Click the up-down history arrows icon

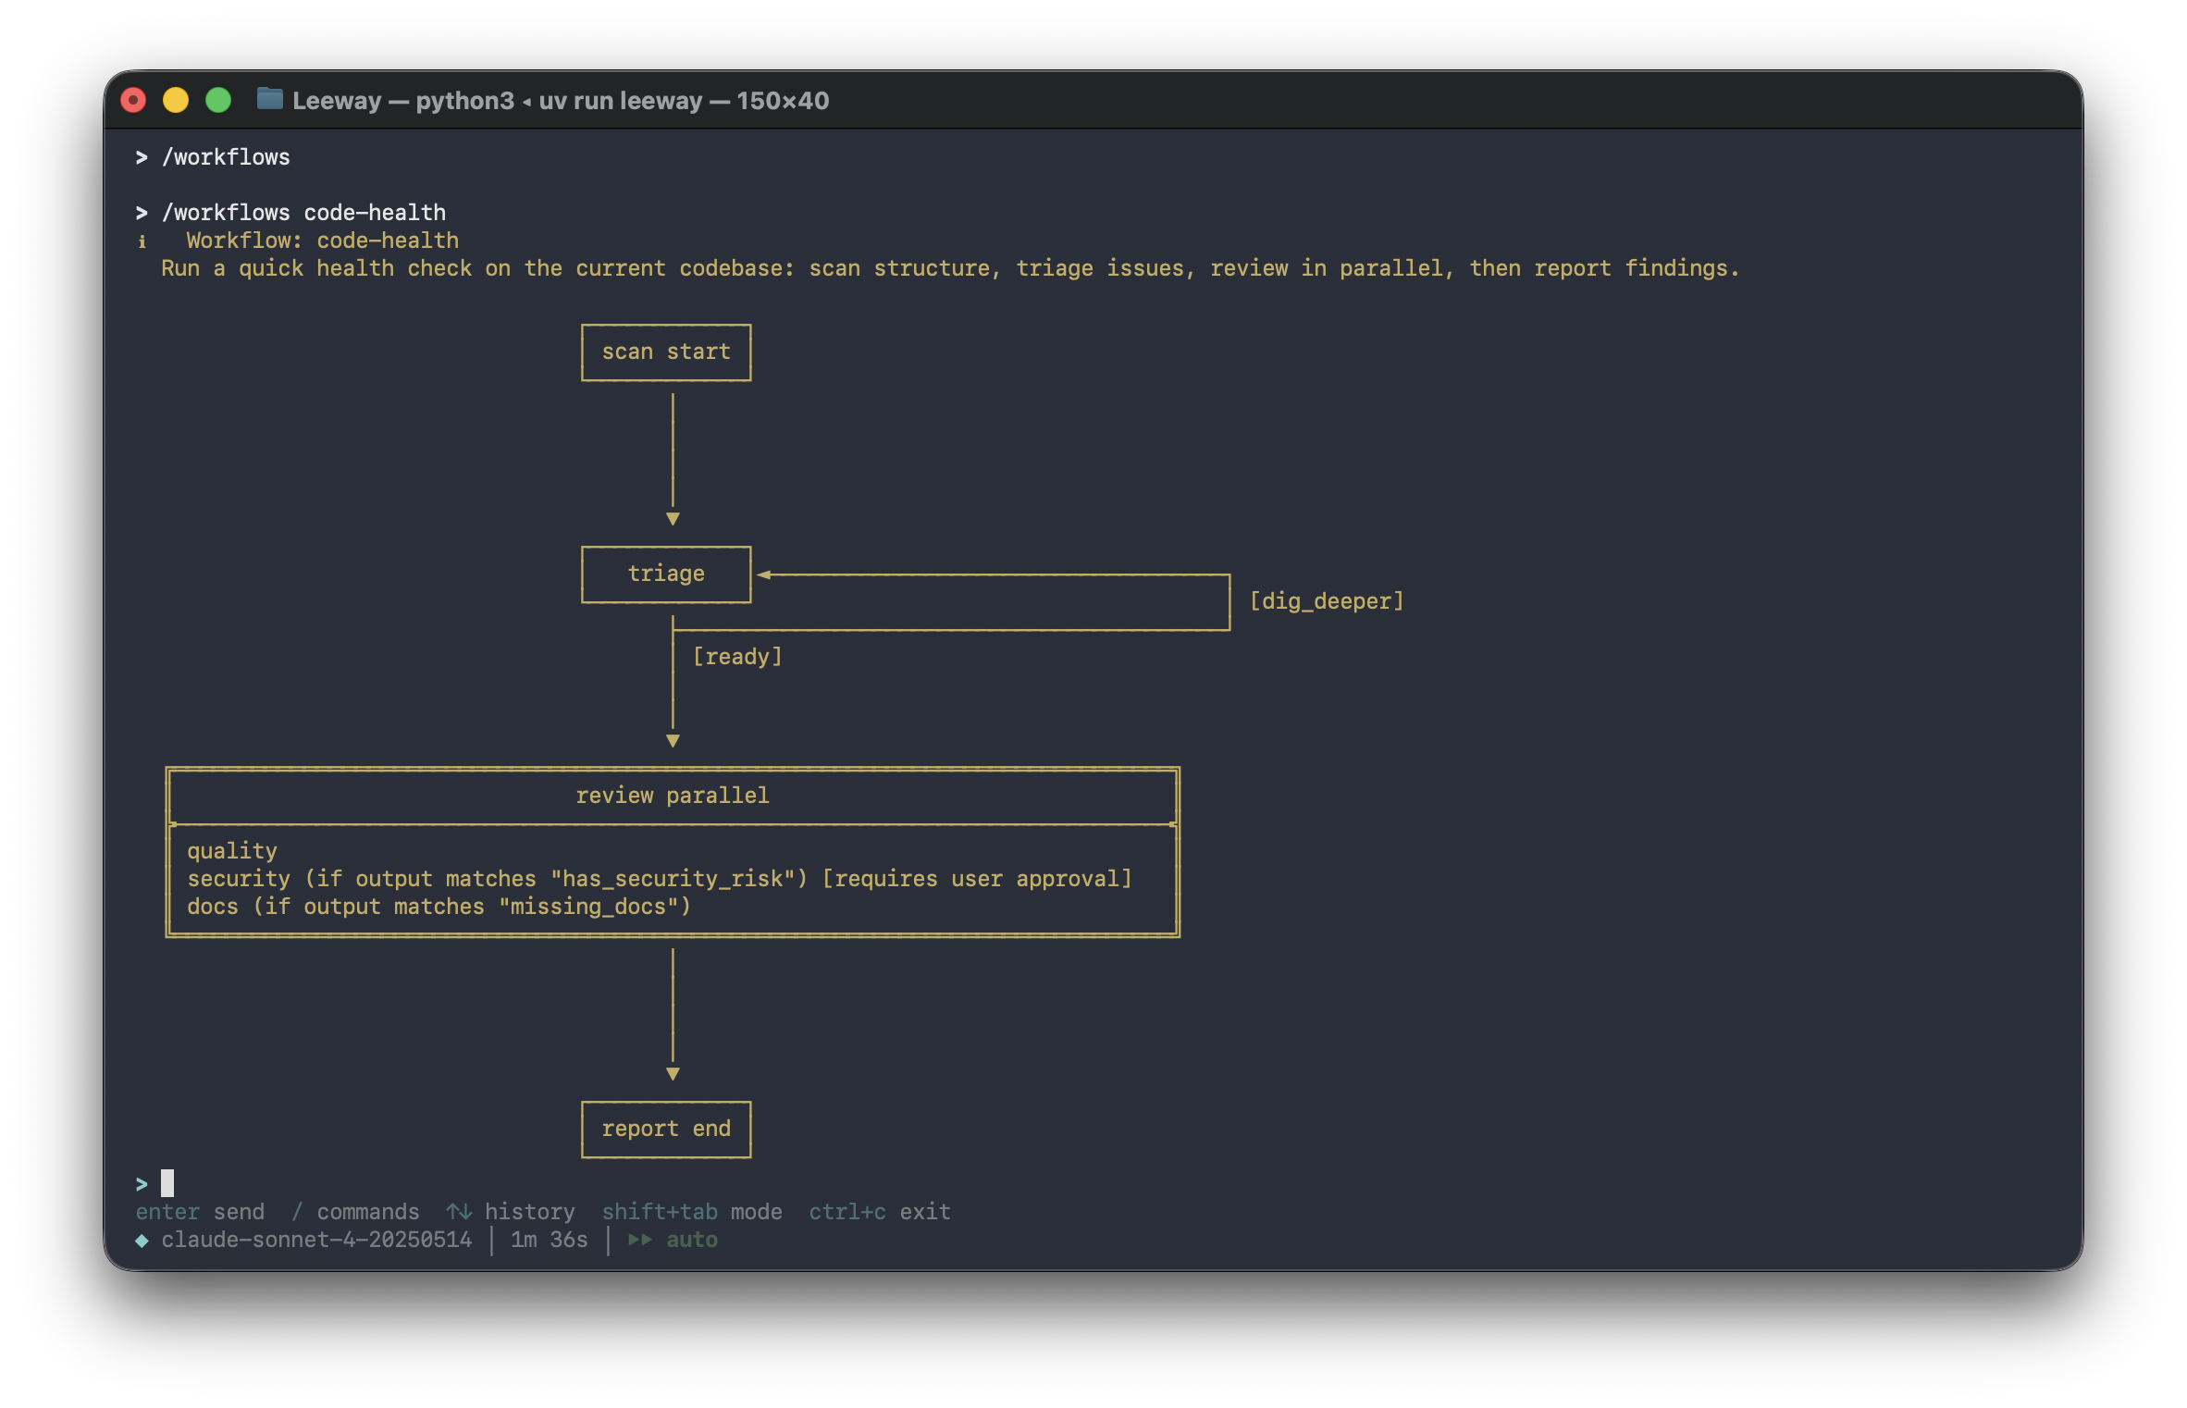(x=457, y=1210)
